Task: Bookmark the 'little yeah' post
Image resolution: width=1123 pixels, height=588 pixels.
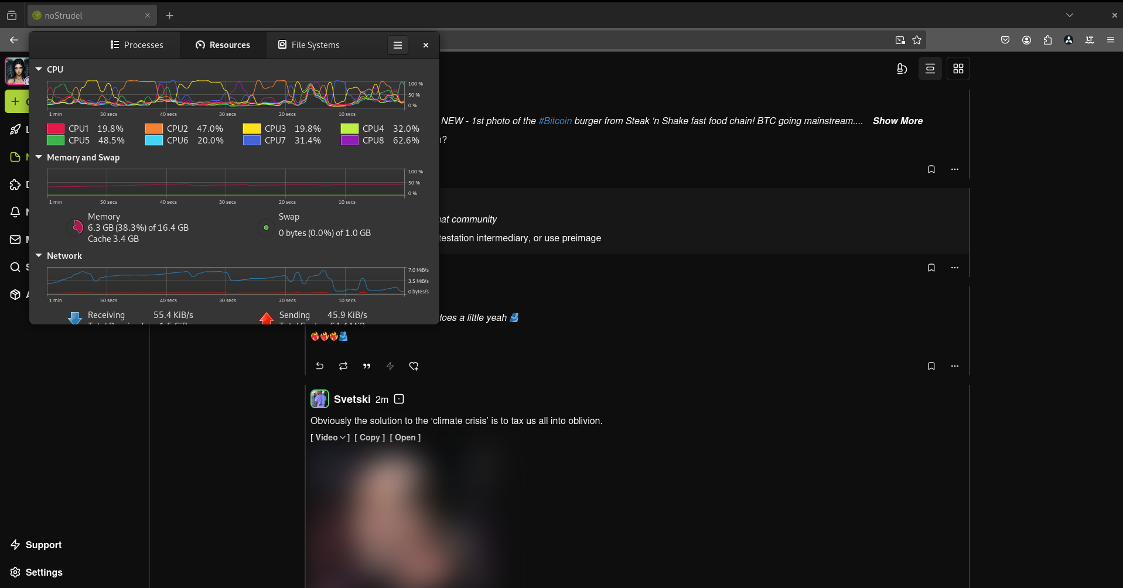Action: (x=931, y=366)
